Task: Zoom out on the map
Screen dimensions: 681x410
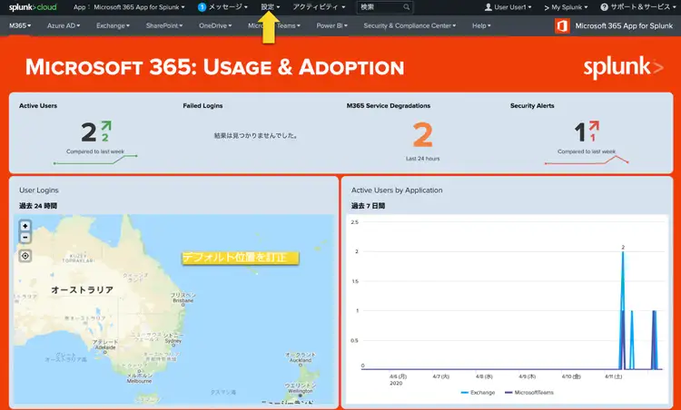Action: pyautogui.click(x=25, y=238)
